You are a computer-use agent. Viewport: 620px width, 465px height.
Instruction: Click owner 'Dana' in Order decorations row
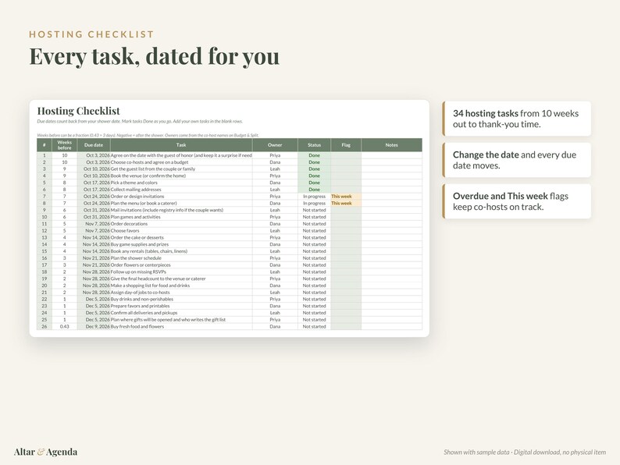[275, 224]
